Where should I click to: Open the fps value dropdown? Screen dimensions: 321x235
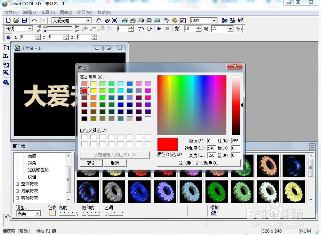pyautogui.click(x=231, y=29)
